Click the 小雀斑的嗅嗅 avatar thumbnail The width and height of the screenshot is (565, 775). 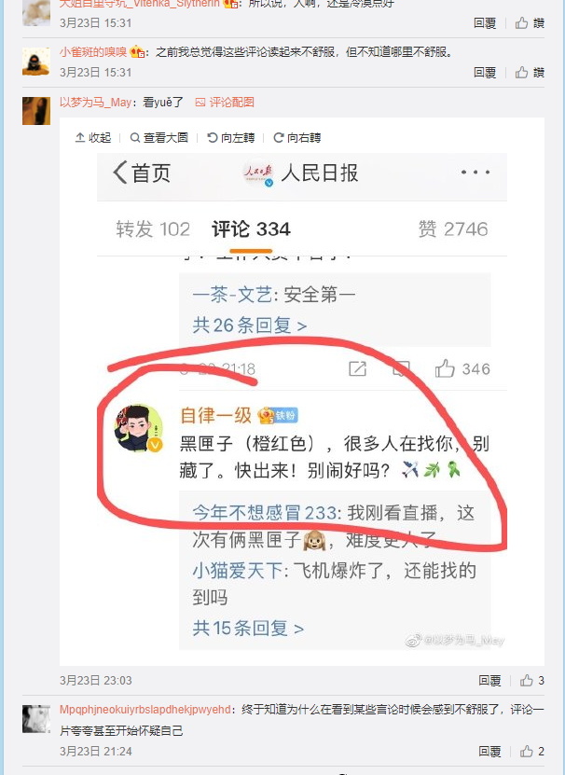pyautogui.click(x=36, y=62)
